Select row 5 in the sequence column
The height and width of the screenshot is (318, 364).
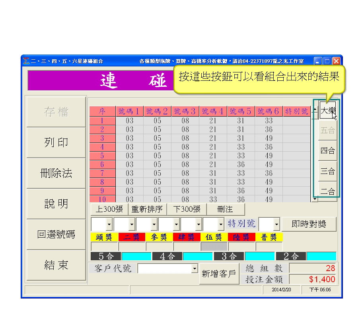tap(102, 156)
